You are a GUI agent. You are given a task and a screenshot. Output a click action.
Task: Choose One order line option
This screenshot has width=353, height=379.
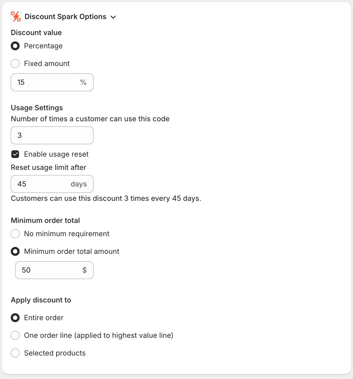[15, 335]
